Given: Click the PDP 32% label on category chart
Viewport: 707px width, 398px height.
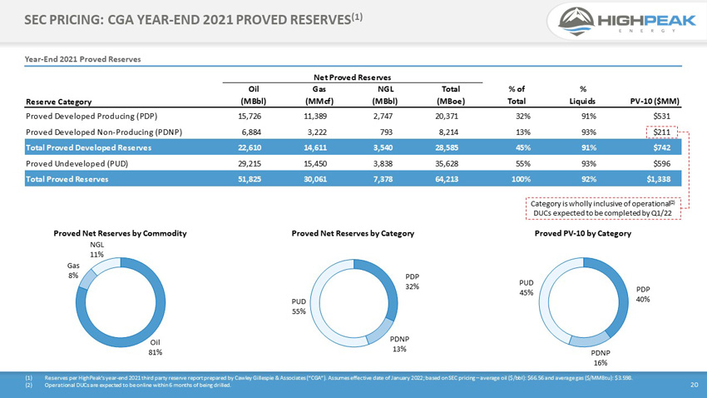Looking at the screenshot, I should (412, 281).
